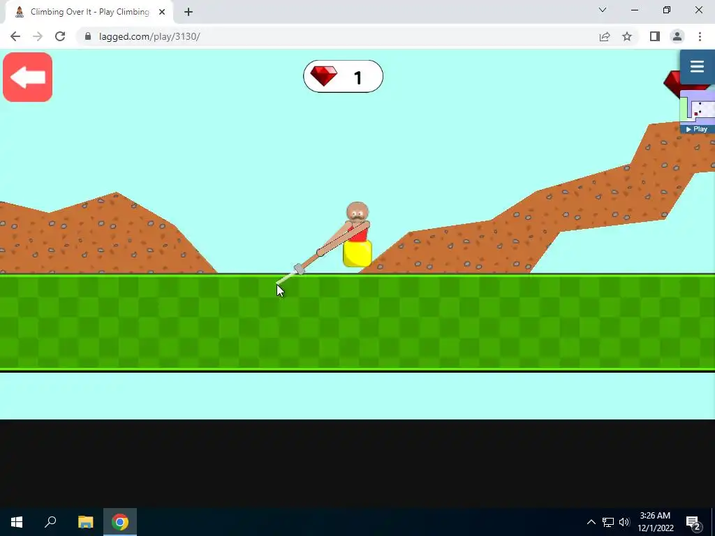715x536 pixels.
Task: Reload the lagged.com page
Action: [x=60, y=36]
